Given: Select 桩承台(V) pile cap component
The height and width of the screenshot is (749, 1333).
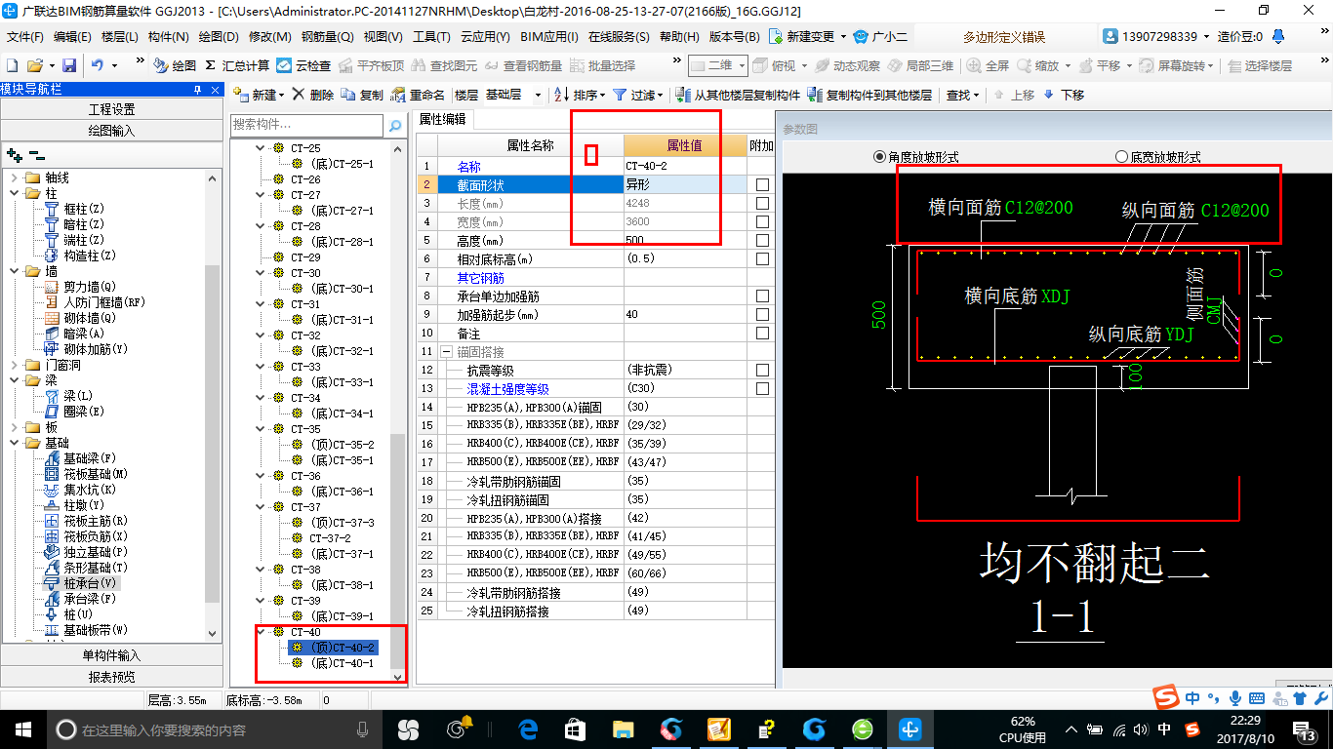Looking at the screenshot, I should pyautogui.click(x=82, y=583).
